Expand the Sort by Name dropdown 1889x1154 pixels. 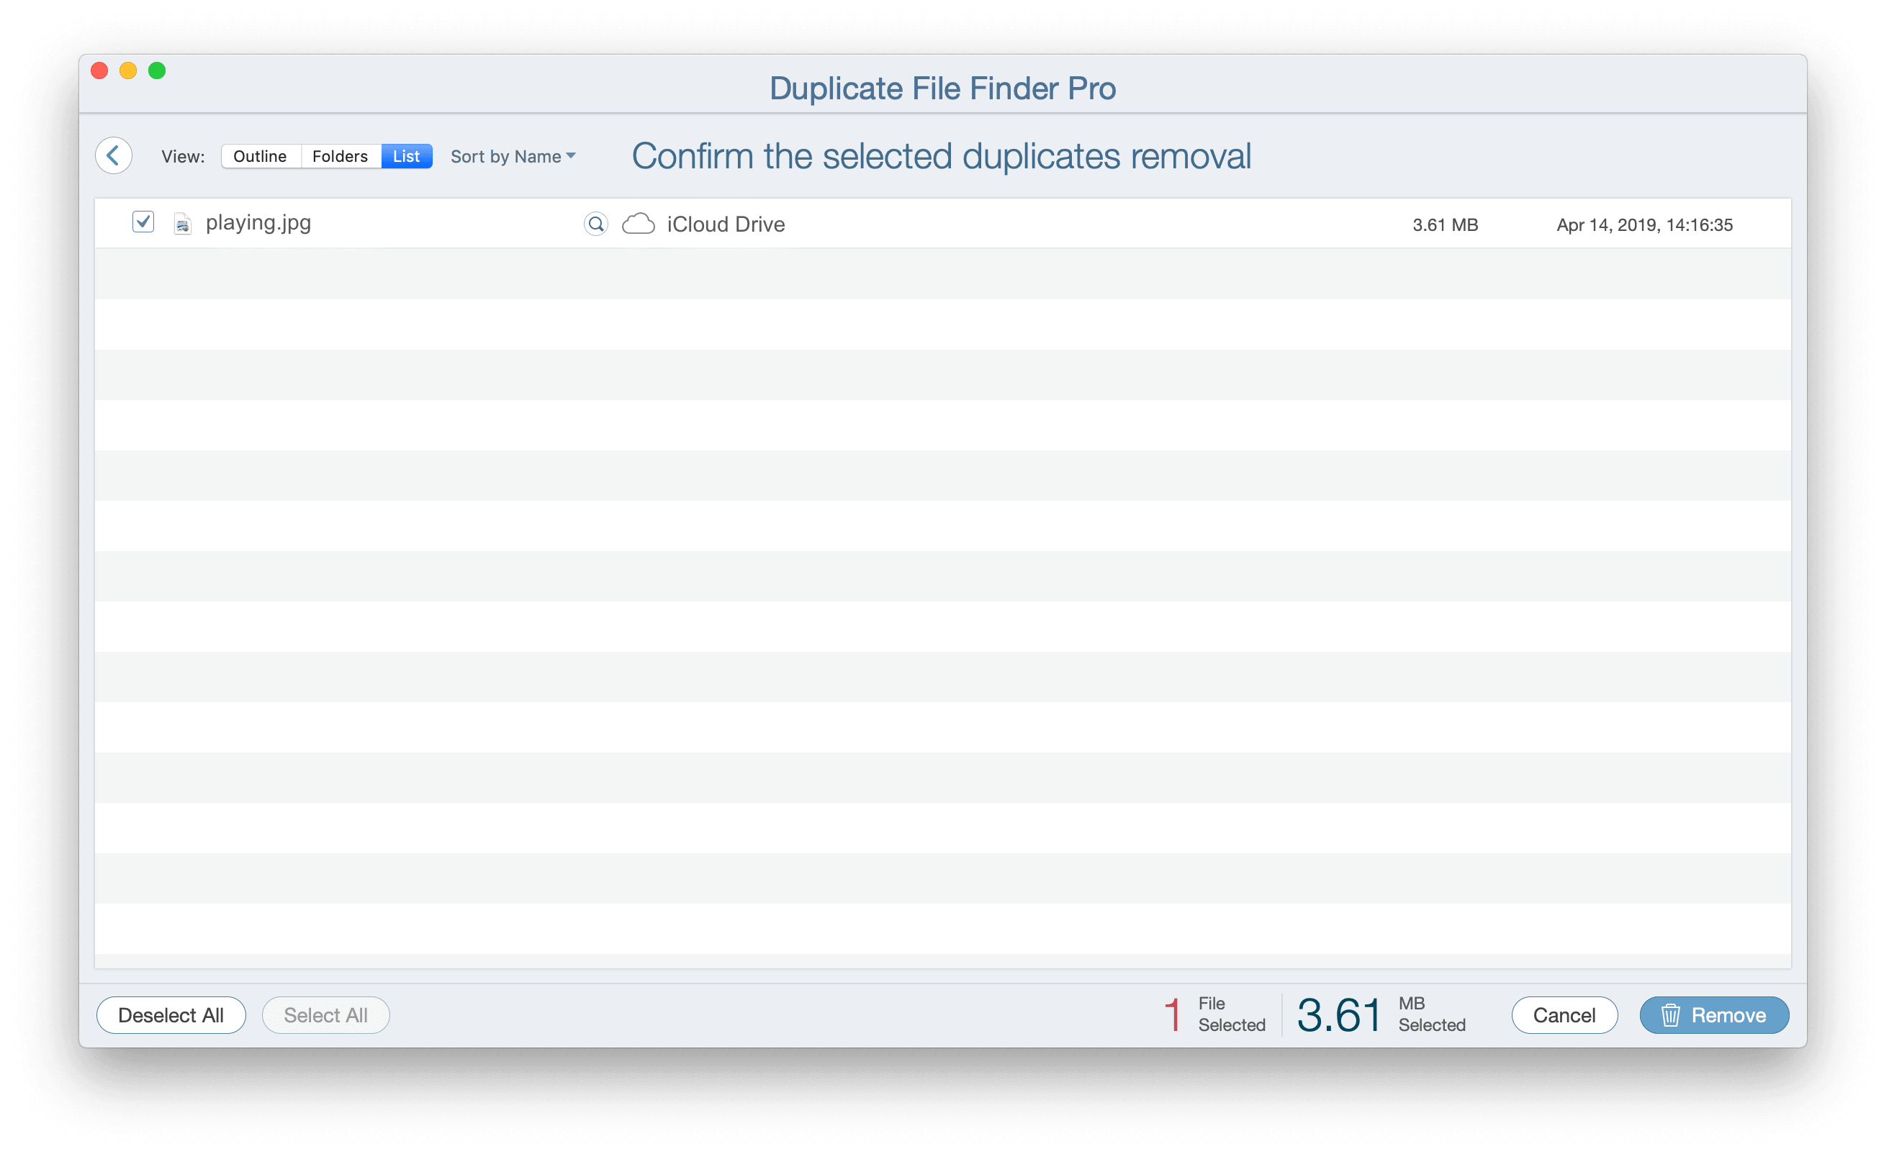click(514, 155)
